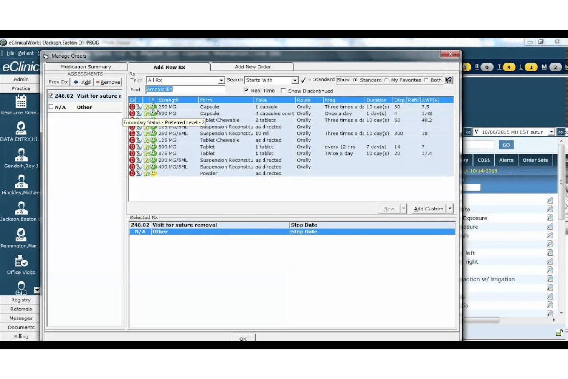Click pen icon in 250 MG/5ML row
The height and width of the screenshot is (379, 568).
[139, 133]
